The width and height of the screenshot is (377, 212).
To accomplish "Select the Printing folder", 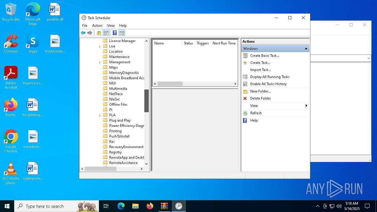I will (115, 131).
